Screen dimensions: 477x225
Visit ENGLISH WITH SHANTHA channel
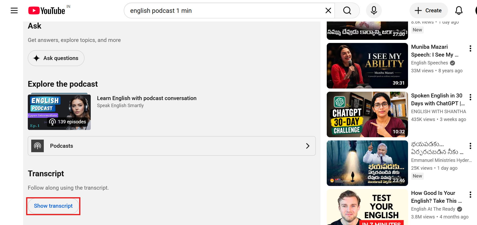tap(438, 112)
